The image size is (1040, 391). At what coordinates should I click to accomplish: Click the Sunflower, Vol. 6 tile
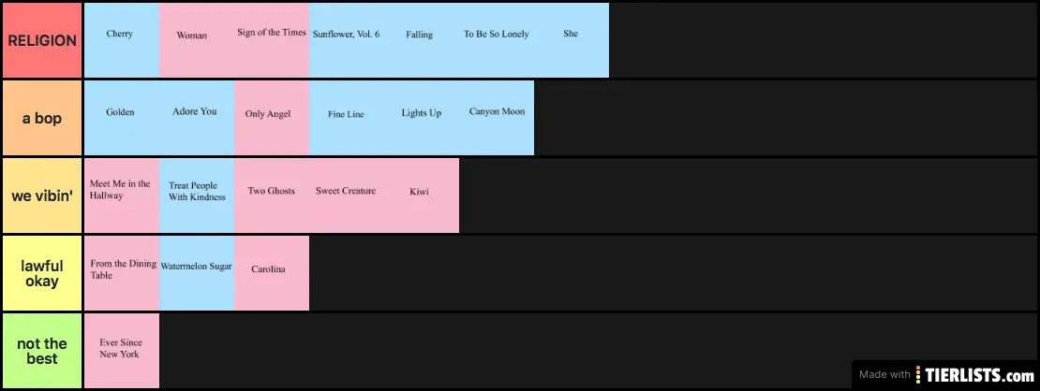pyautogui.click(x=347, y=40)
